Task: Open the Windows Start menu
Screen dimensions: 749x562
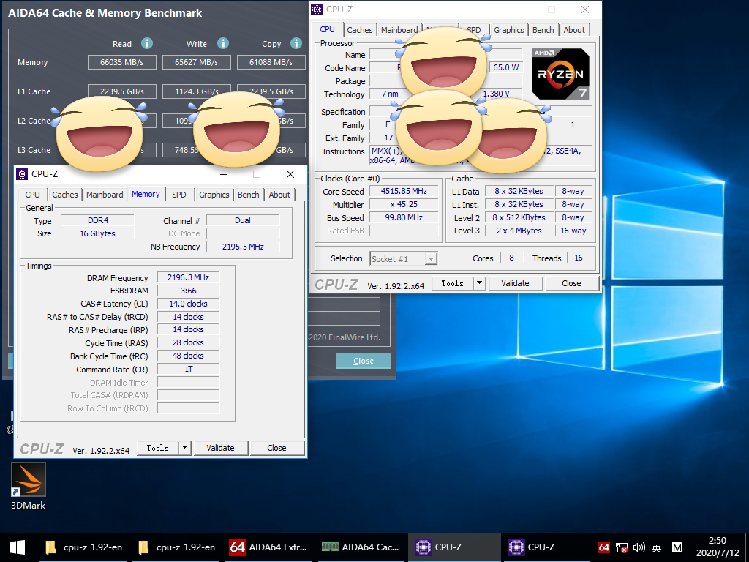Action: 18,547
